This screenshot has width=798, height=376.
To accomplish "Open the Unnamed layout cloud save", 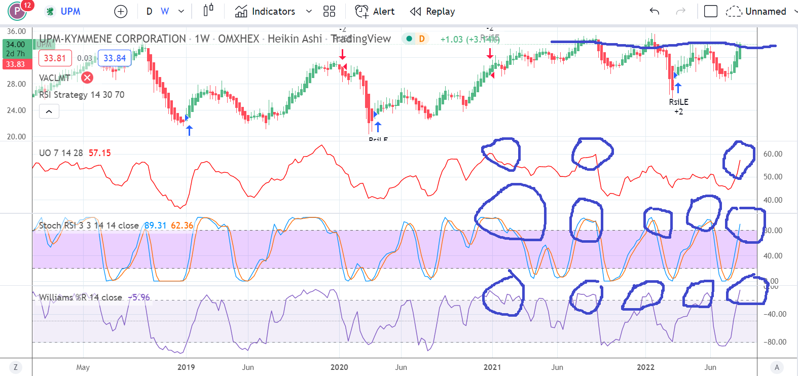I will (x=756, y=11).
